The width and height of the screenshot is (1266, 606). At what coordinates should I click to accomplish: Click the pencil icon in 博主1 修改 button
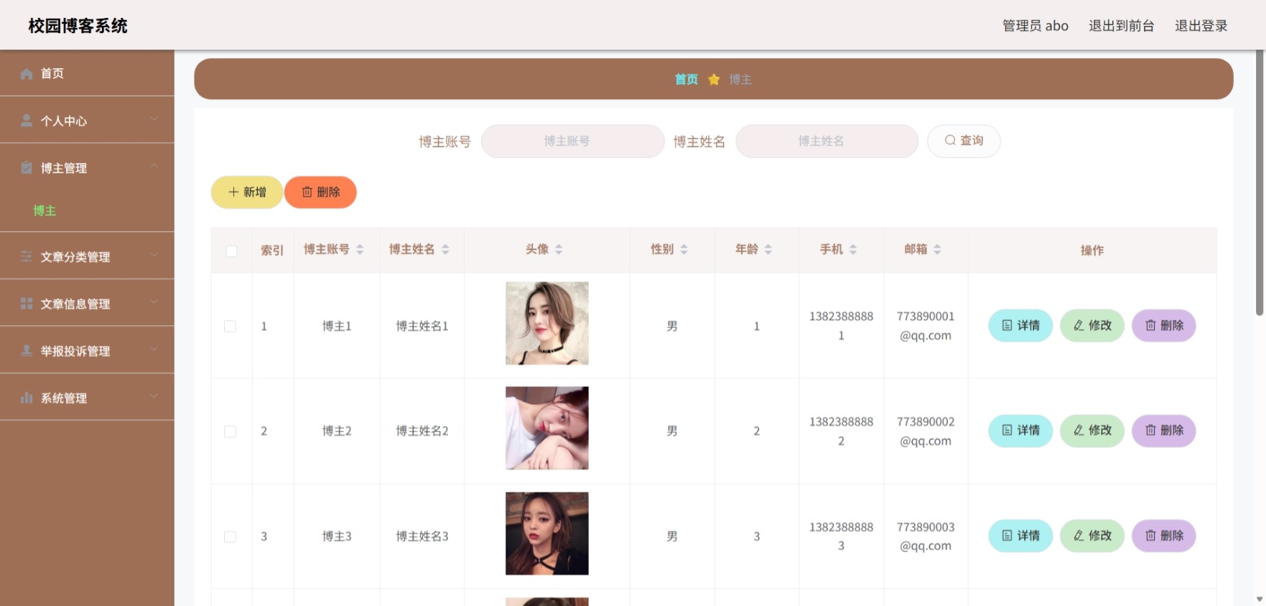1079,325
